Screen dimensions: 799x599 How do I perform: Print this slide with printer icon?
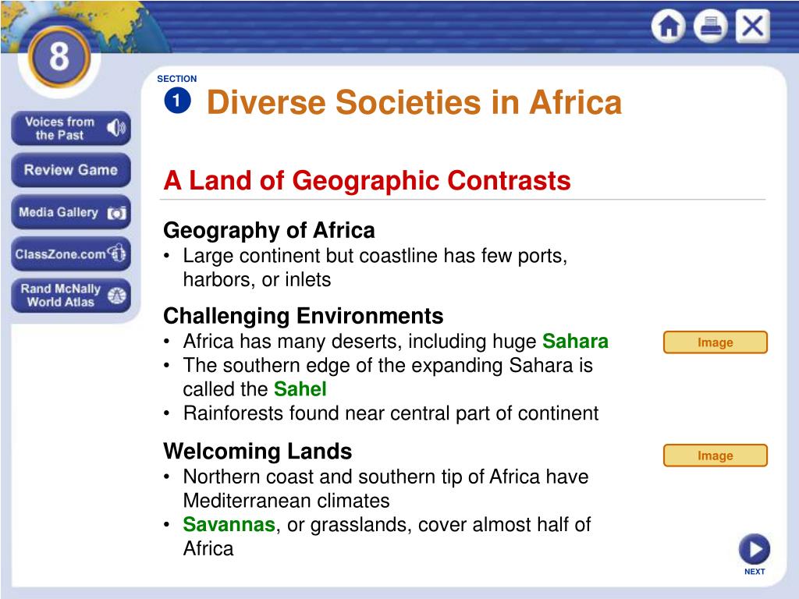pos(710,26)
